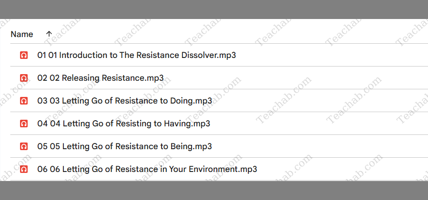The width and height of the screenshot is (428, 200).
Task: Open 02 02 Releasing Resistance.mp3
Action: coord(101,78)
